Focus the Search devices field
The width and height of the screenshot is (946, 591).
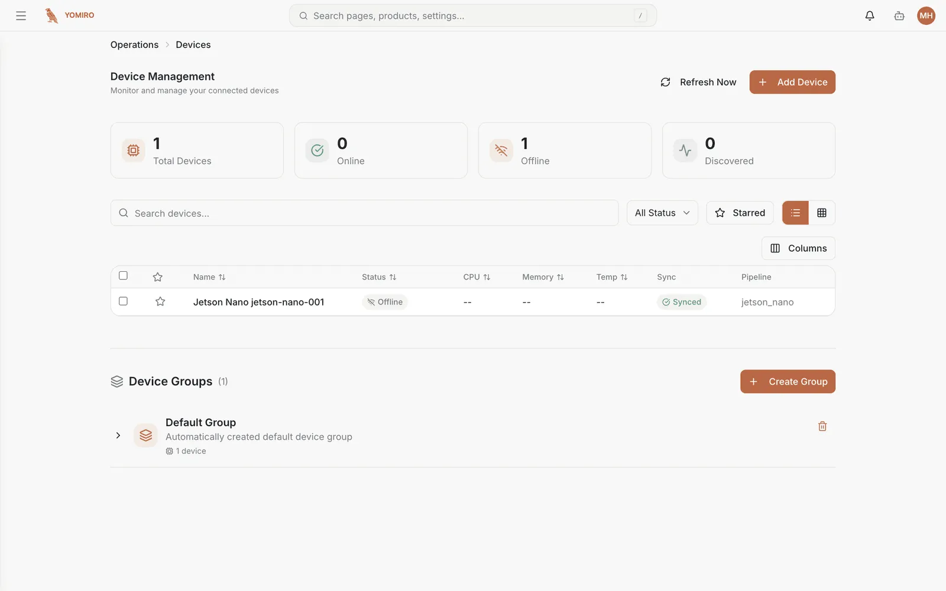coord(364,213)
